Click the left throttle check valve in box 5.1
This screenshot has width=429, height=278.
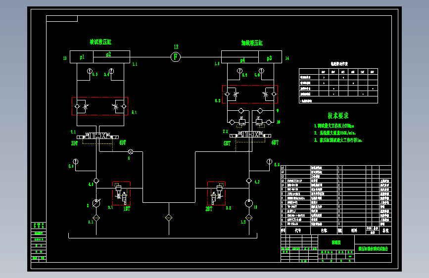pyautogui.click(x=82, y=106)
